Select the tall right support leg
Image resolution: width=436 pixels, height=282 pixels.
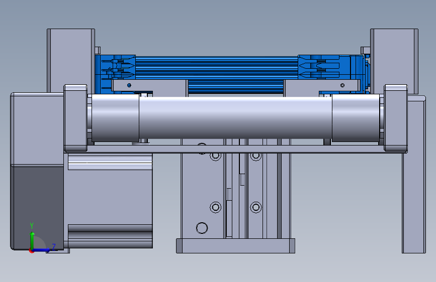pos(414,174)
